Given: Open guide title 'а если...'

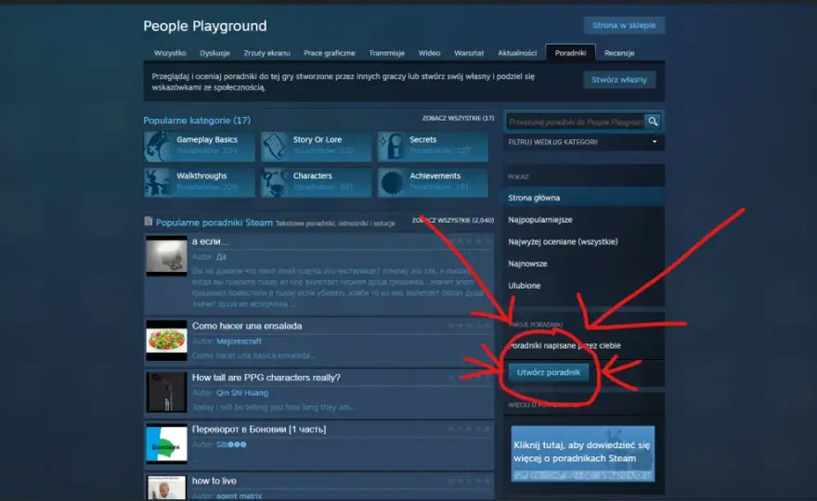Looking at the screenshot, I should pyautogui.click(x=210, y=241).
